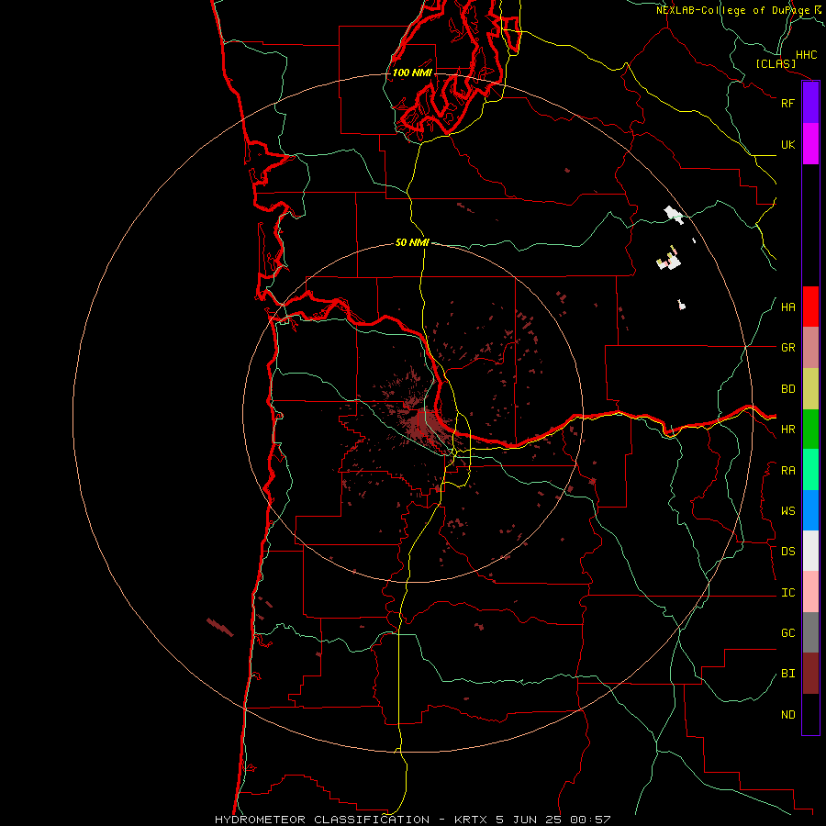
Task: Click the red HA color swatch
Action: (810, 307)
